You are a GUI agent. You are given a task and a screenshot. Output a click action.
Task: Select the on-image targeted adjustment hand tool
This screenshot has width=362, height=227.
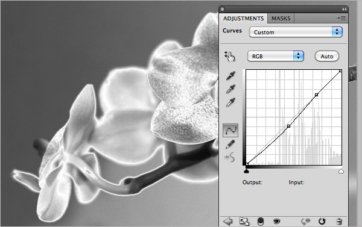229,56
